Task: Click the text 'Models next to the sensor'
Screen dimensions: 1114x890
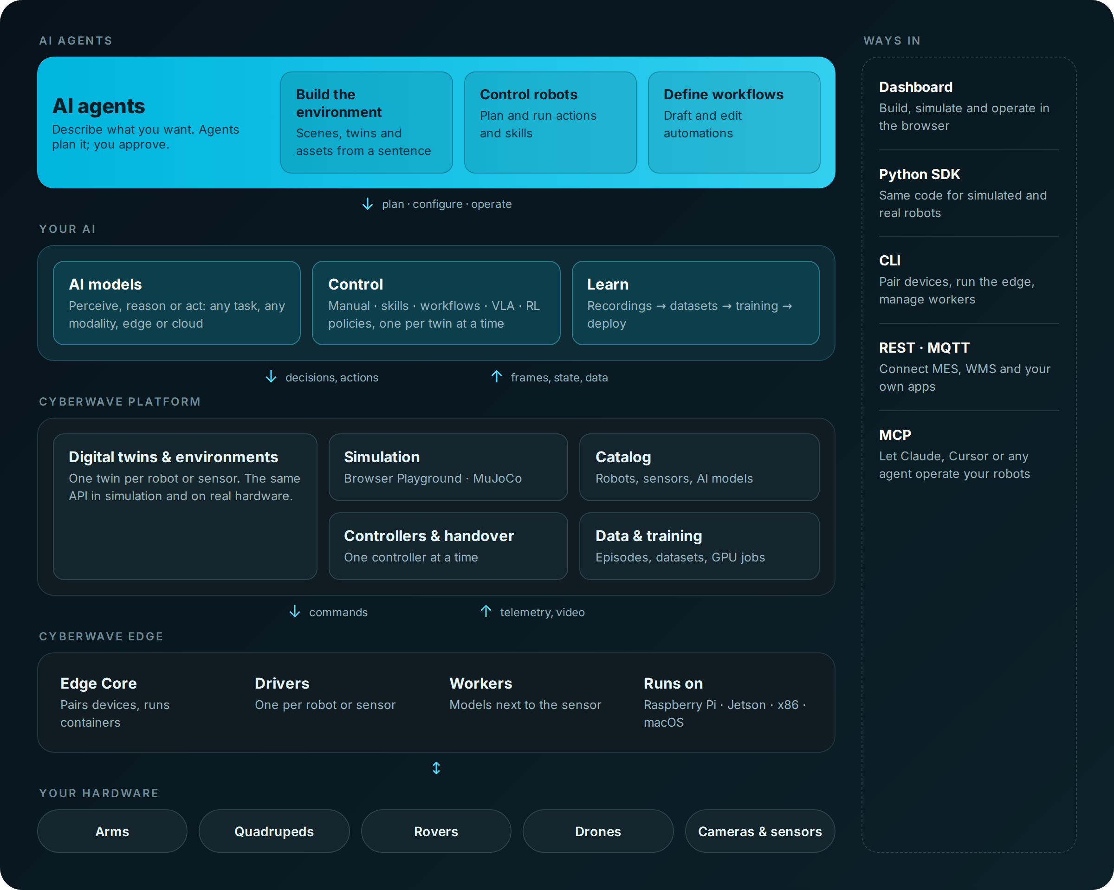Action: click(x=525, y=704)
